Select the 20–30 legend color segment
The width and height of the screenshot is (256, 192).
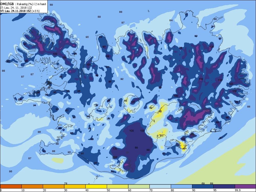coord(54,186)
